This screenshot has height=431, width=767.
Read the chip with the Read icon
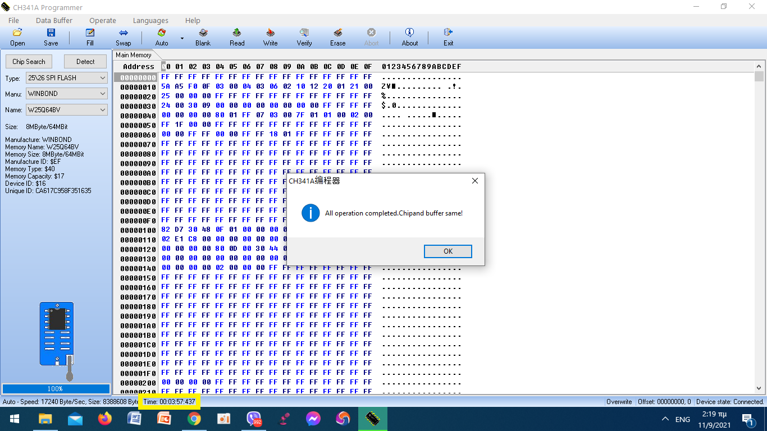(237, 37)
